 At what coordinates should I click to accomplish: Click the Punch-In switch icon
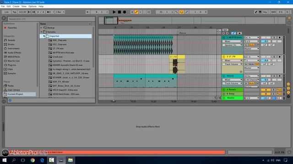pyautogui.click(x=176, y=12)
